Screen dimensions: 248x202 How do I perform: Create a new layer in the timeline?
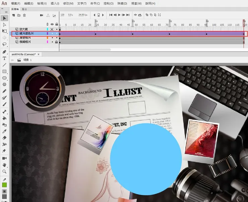click(x=14, y=15)
